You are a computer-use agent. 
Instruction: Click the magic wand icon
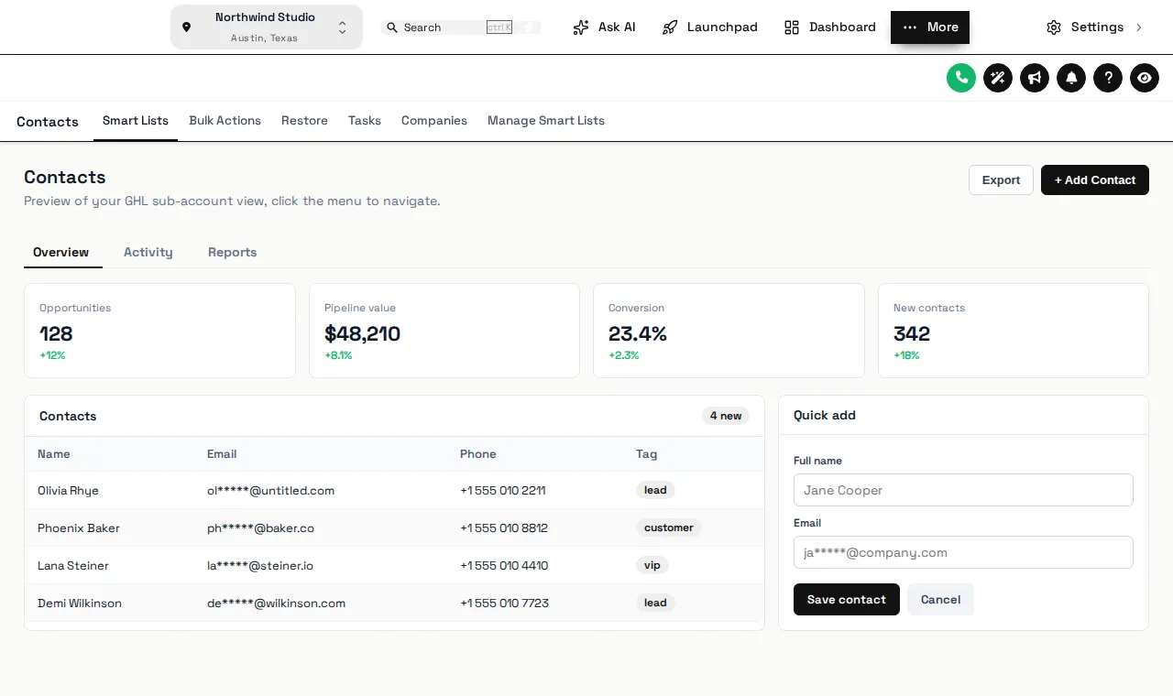pyautogui.click(x=998, y=78)
